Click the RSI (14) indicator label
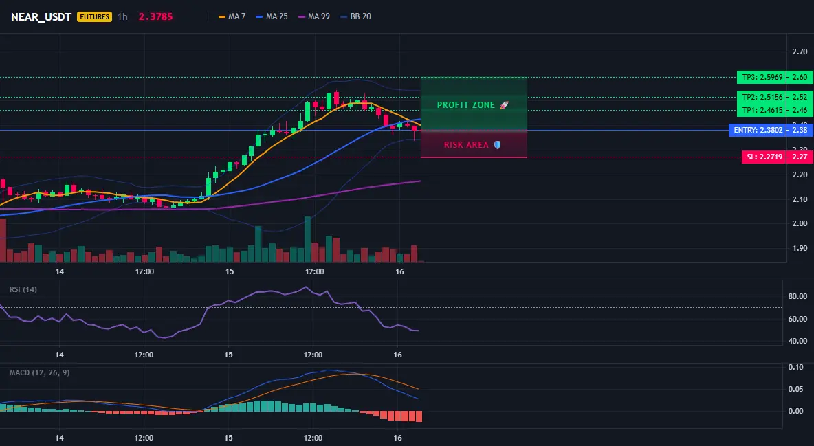The width and height of the screenshot is (814, 446). (23, 289)
